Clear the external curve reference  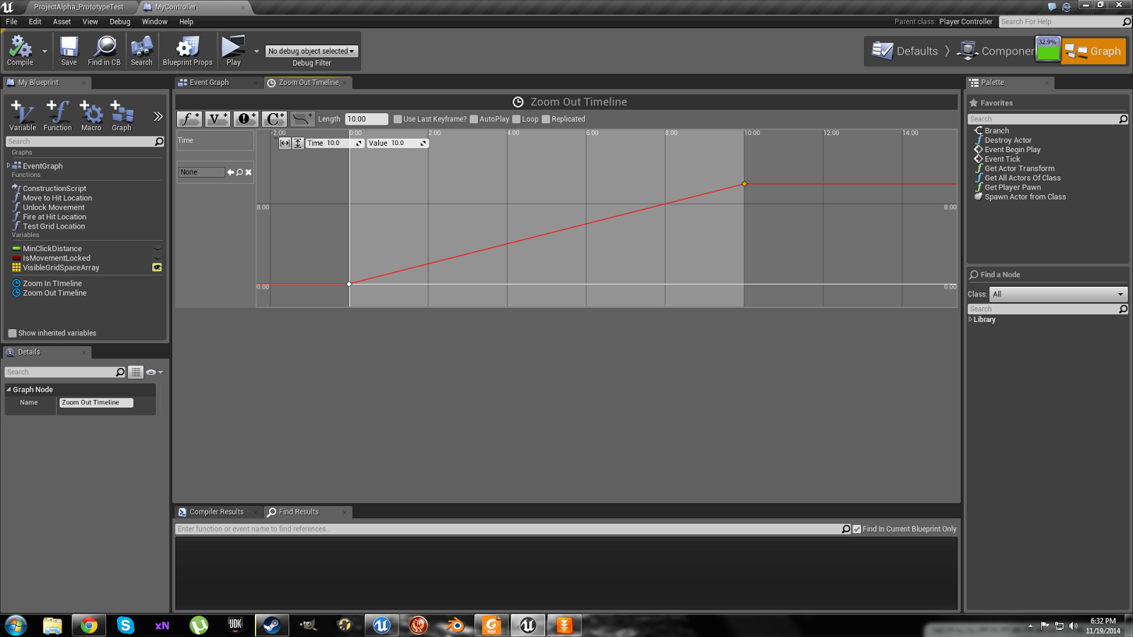pyautogui.click(x=249, y=172)
